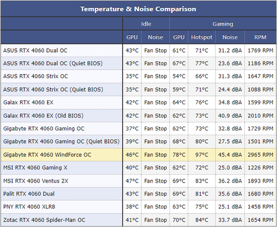
Task: Click the '81°C' hotspot cell
Action: point(202,194)
